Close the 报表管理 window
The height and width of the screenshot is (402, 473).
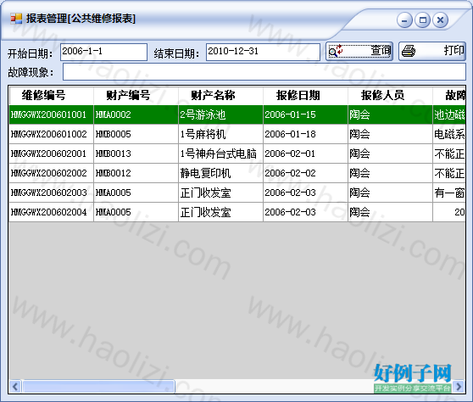coord(441,20)
